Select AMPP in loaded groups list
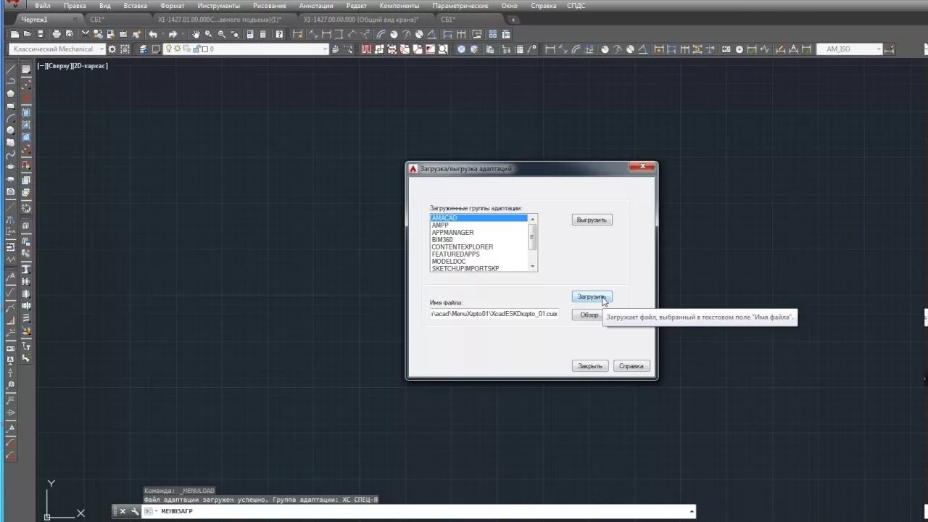This screenshot has height=522, width=928. (479, 225)
